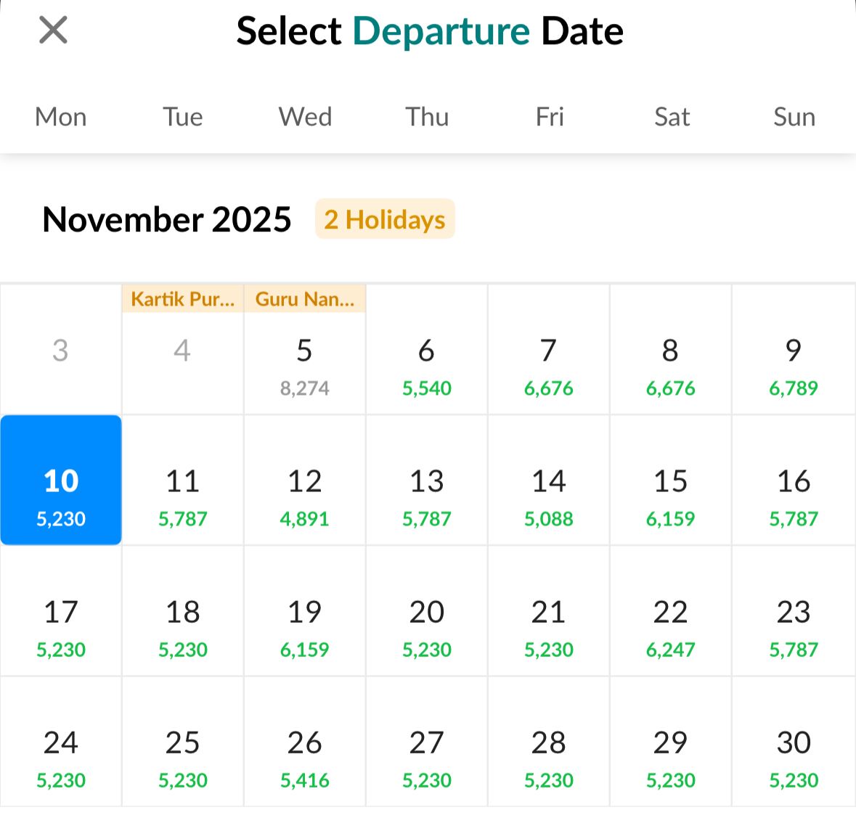This screenshot has width=856, height=839.
Task: Close the departure date picker
Action: (53, 30)
